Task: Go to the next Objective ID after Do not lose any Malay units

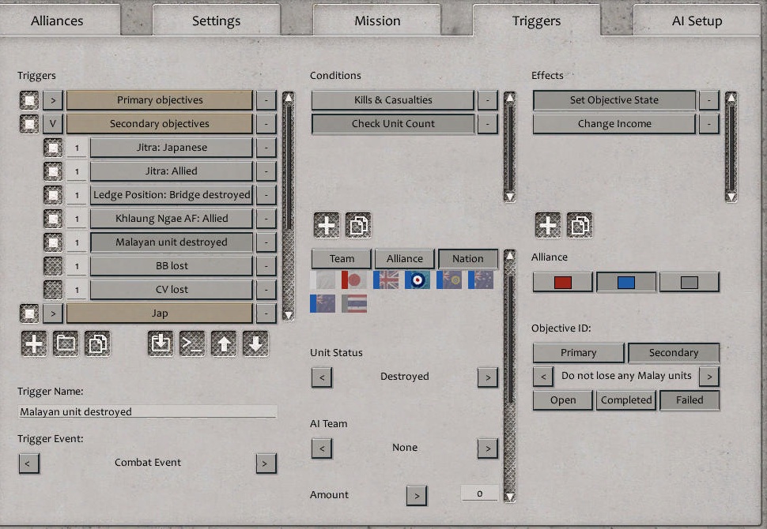Action: (709, 377)
